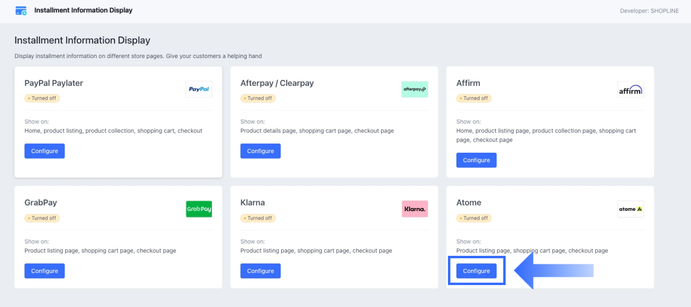Screen dimensions: 691x307
Task: Select the Klarna "Turned off" badge
Action: [258, 218]
